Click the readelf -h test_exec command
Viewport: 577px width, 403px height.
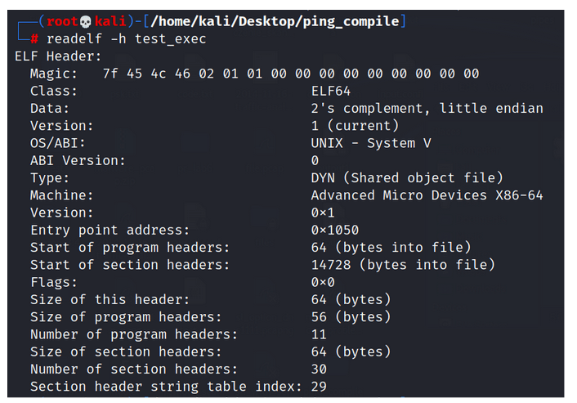[x=126, y=38]
